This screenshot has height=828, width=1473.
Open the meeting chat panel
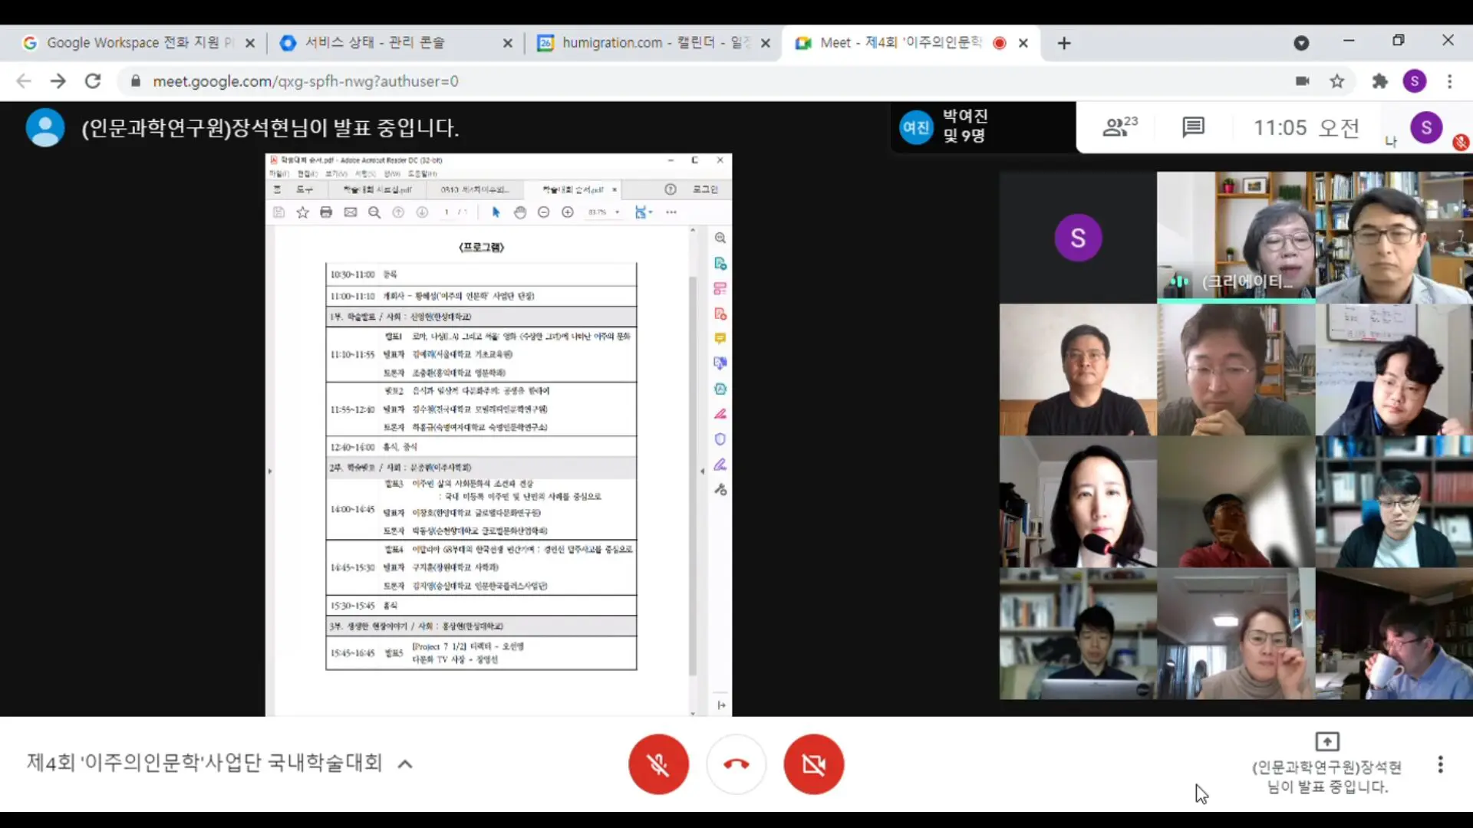[1193, 127]
